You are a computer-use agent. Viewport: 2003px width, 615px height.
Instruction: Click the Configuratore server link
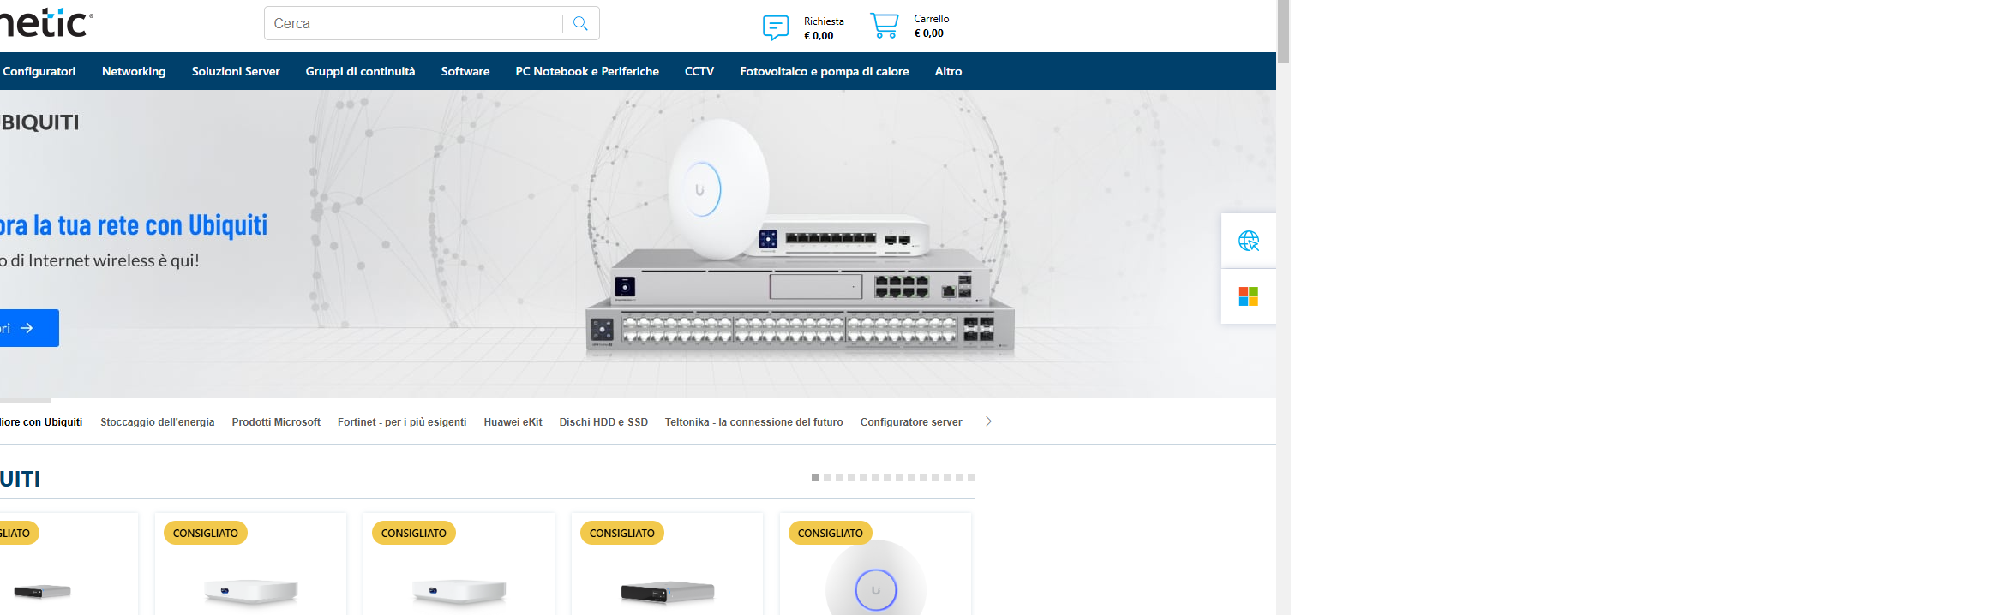tap(910, 422)
